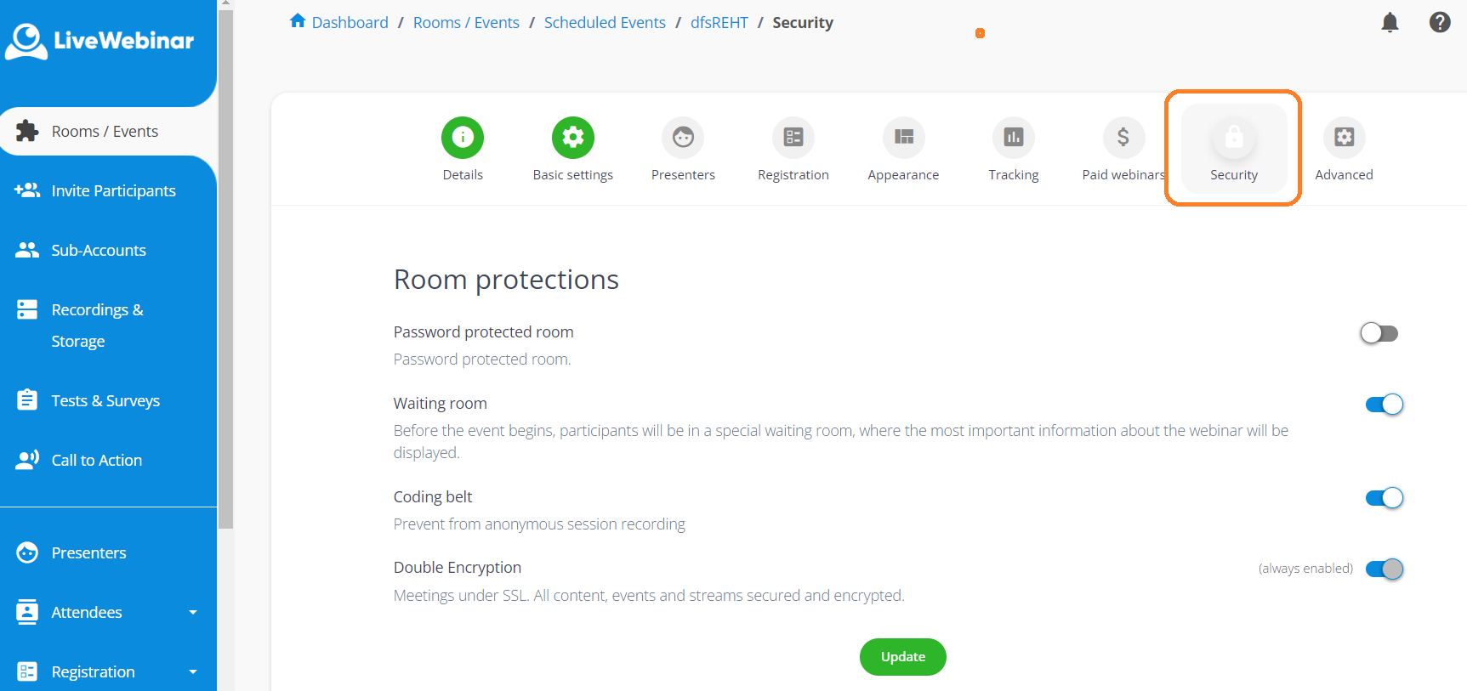Image resolution: width=1467 pixels, height=691 pixels.
Task: Open Recordings & Storage in sidebar
Action: [97, 325]
